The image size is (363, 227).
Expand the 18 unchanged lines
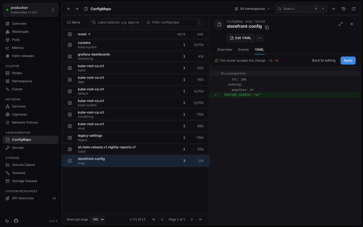tap(285, 73)
